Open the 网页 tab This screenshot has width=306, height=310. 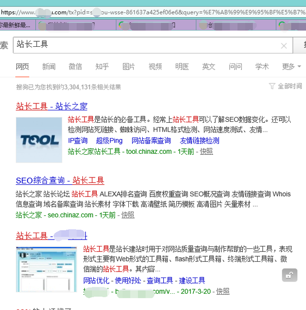22,67
